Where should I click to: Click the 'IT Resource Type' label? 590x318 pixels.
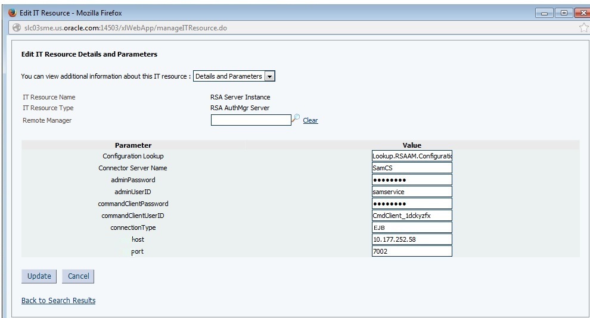[x=48, y=108]
